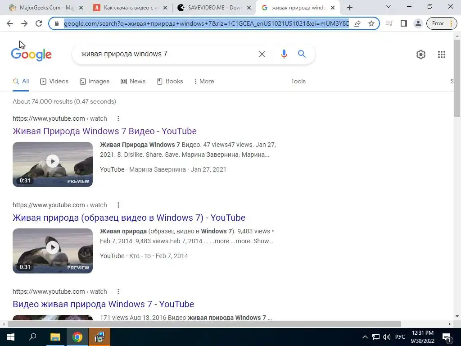461x346 pixels.
Task: Show hidden system tray icons
Action: pyautogui.click(x=365, y=337)
